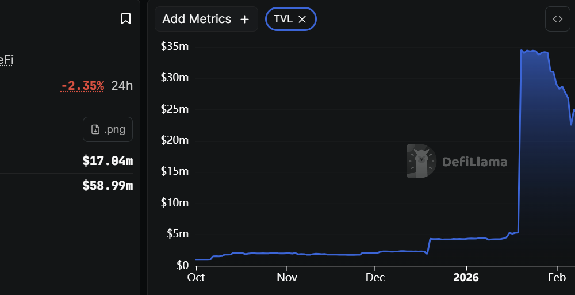575x295 pixels.
Task: Bookmark this protocol with the bookmark icon
Action: (126, 19)
